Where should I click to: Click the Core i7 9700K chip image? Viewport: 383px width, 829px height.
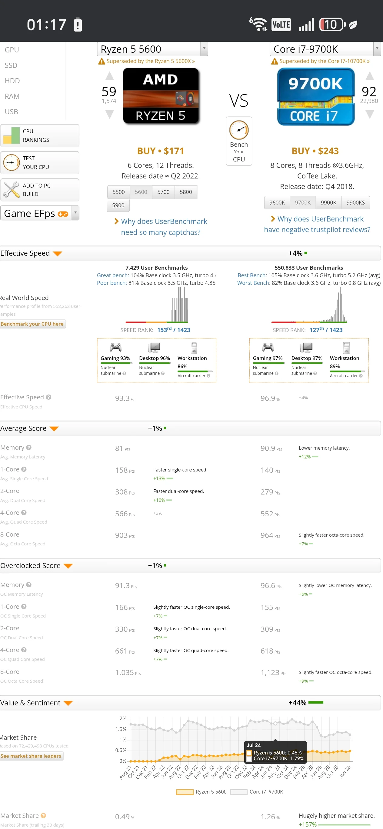coord(315,97)
